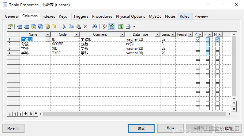Click the vertical scrollbar down arrow
The width and height of the screenshot is (244, 136).
click(x=234, y=98)
